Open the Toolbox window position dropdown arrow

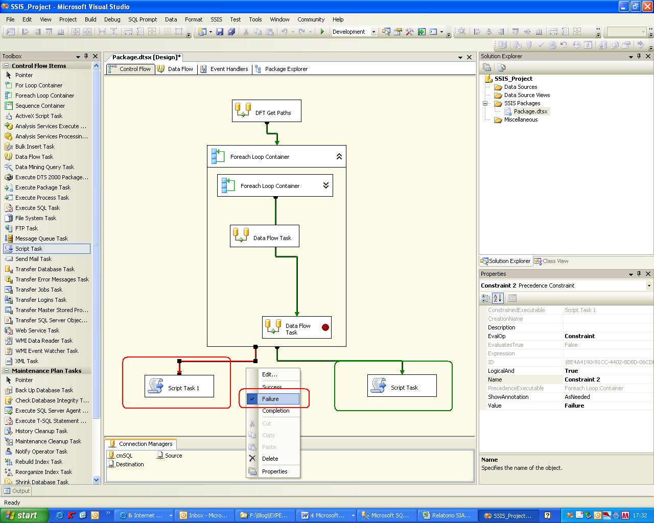[78, 56]
